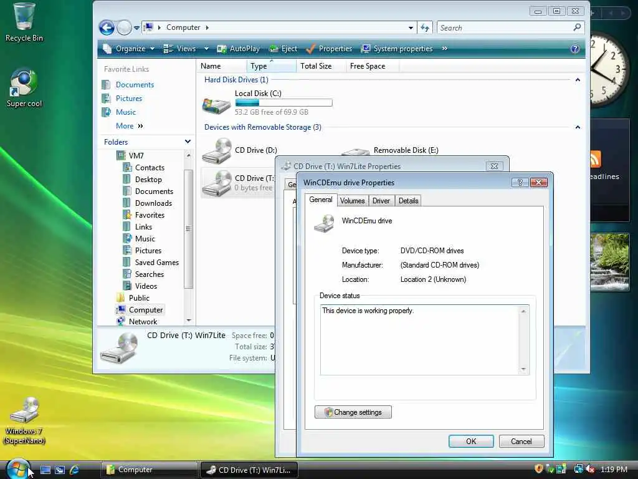Select CD Drive (T:) icon in list
The height and width of the screenshot is (479, 638).
click(216, 183)
